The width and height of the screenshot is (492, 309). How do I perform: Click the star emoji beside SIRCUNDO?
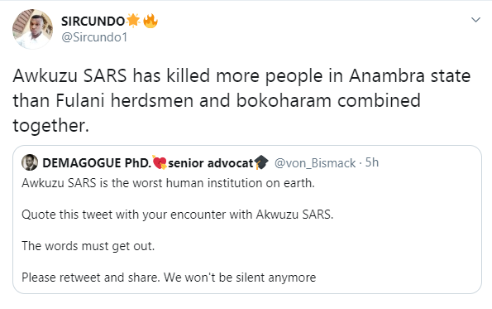[133, 21]
